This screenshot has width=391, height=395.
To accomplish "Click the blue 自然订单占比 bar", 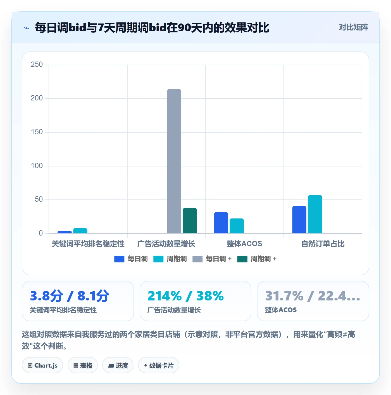I will 299,220.
